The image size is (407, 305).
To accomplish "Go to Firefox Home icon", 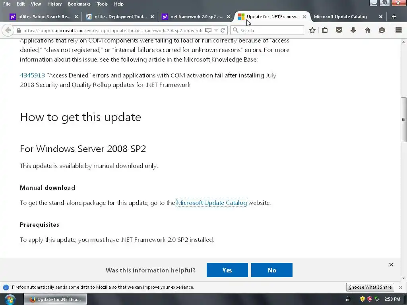I will 367,30.
